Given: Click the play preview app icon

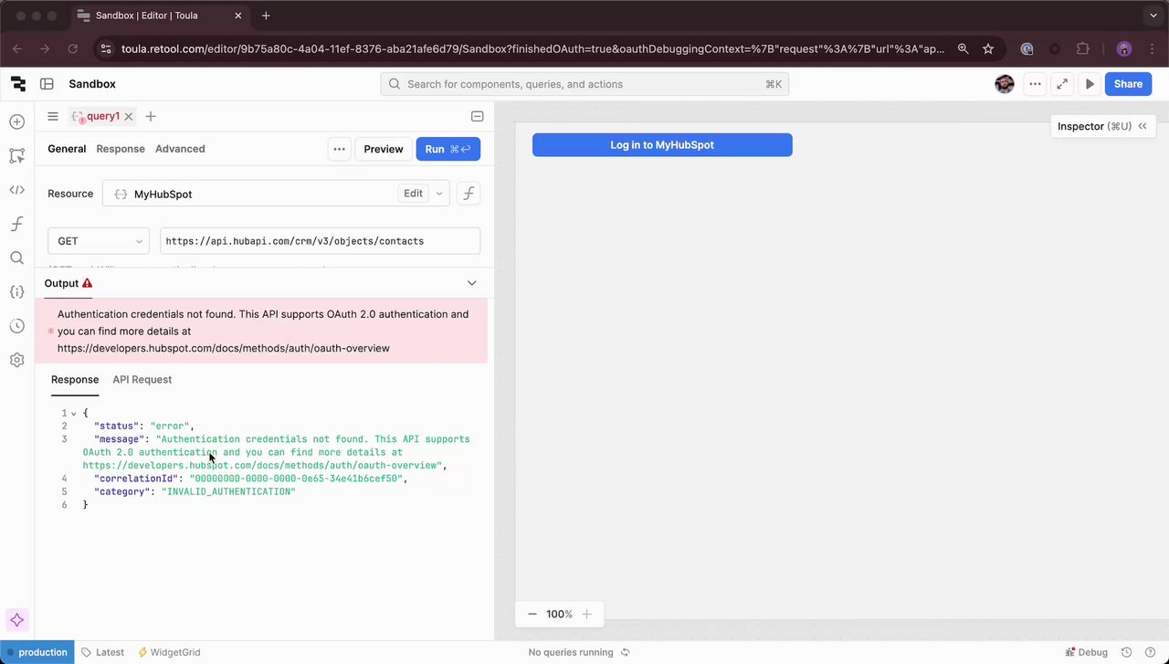Looking at the screenshot, I should click(x=1090, y=84).
